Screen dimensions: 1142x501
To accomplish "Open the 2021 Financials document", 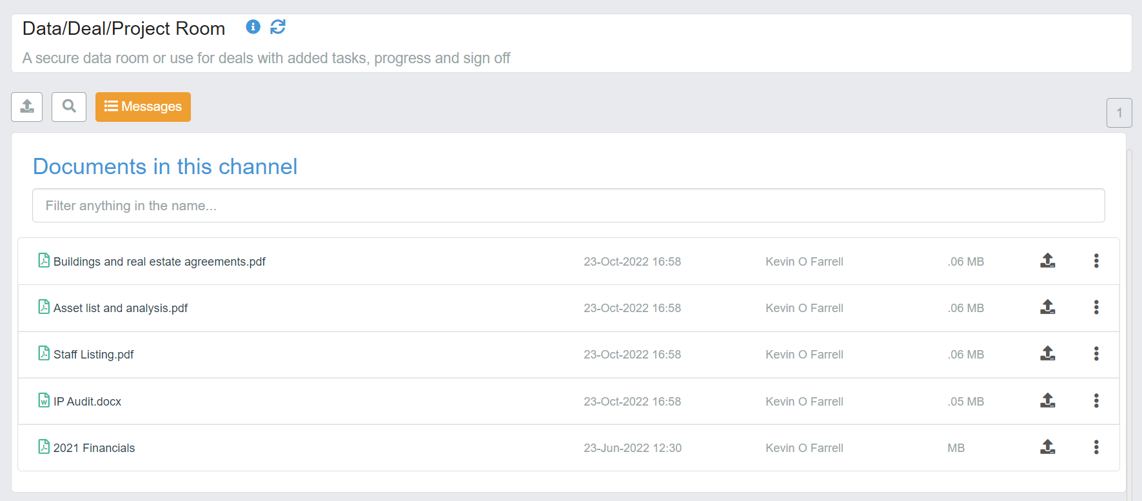I will (x=94, y=448).
